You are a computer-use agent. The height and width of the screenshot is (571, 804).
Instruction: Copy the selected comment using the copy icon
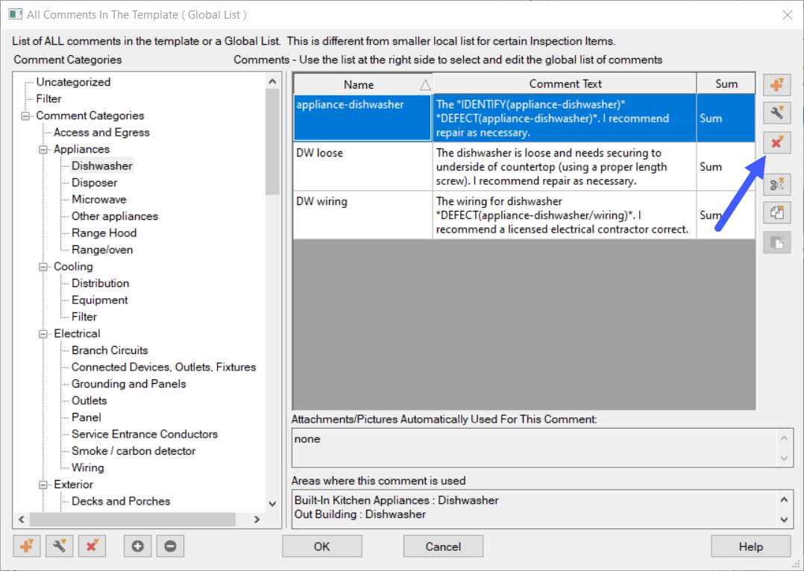776,212
